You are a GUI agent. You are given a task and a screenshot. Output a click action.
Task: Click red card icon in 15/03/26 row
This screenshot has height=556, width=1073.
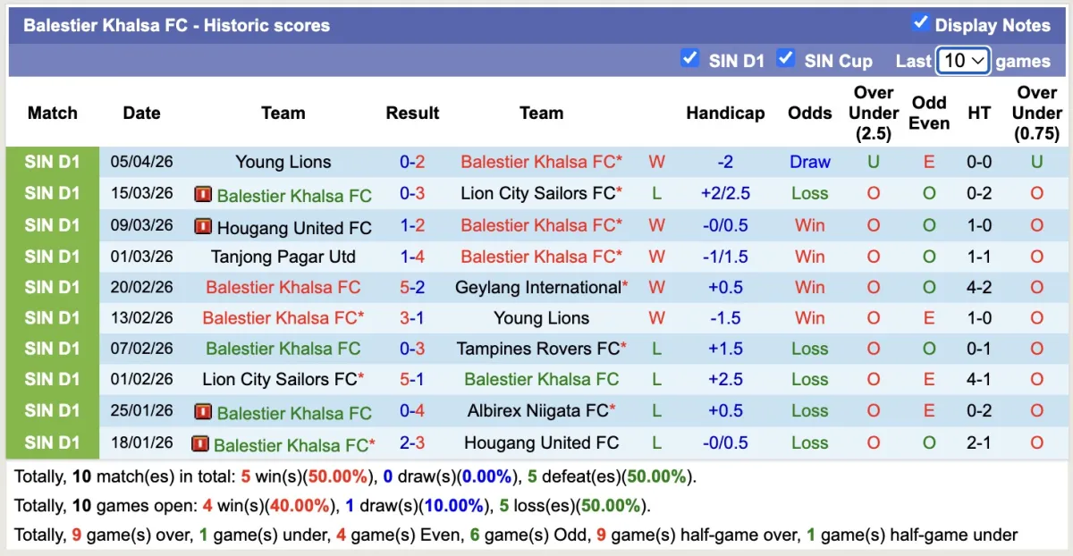[x=203, y=194]
